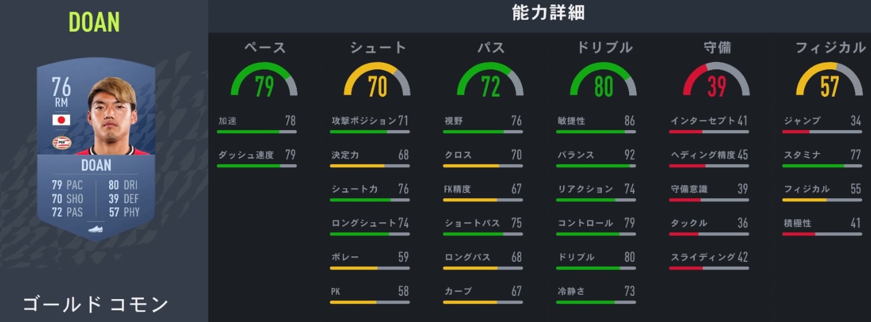Click the 76 overall rating on card
The width and height of the screenshot is (871, 322).
pyautogui.click(x=61, y=87)
